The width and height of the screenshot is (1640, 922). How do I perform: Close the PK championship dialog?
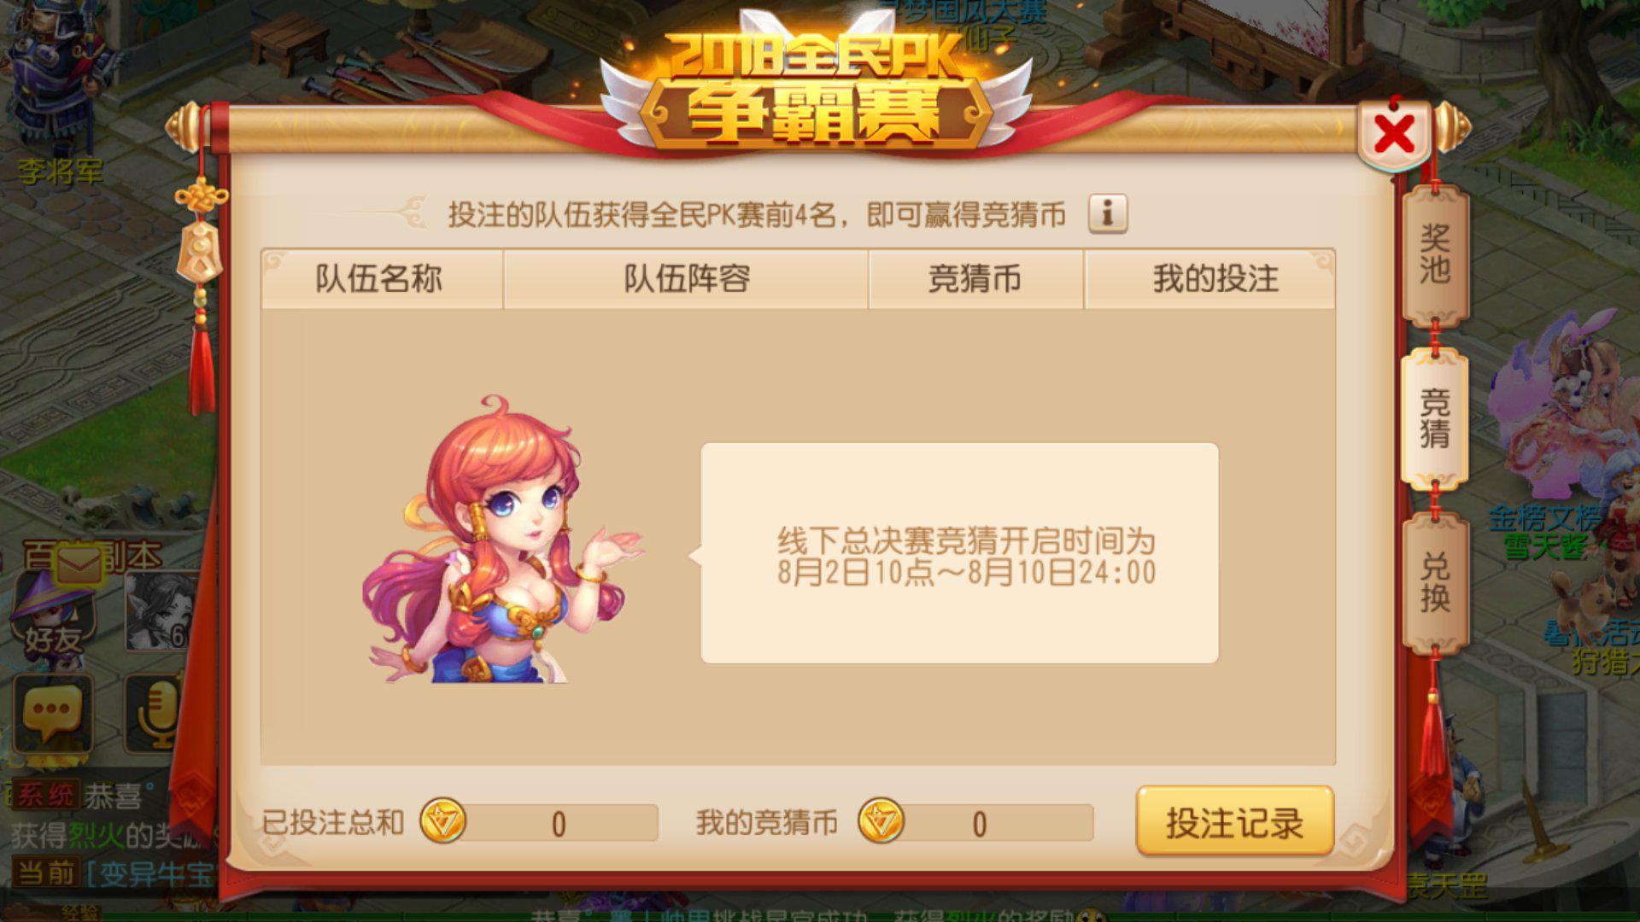coord(1394,134)
